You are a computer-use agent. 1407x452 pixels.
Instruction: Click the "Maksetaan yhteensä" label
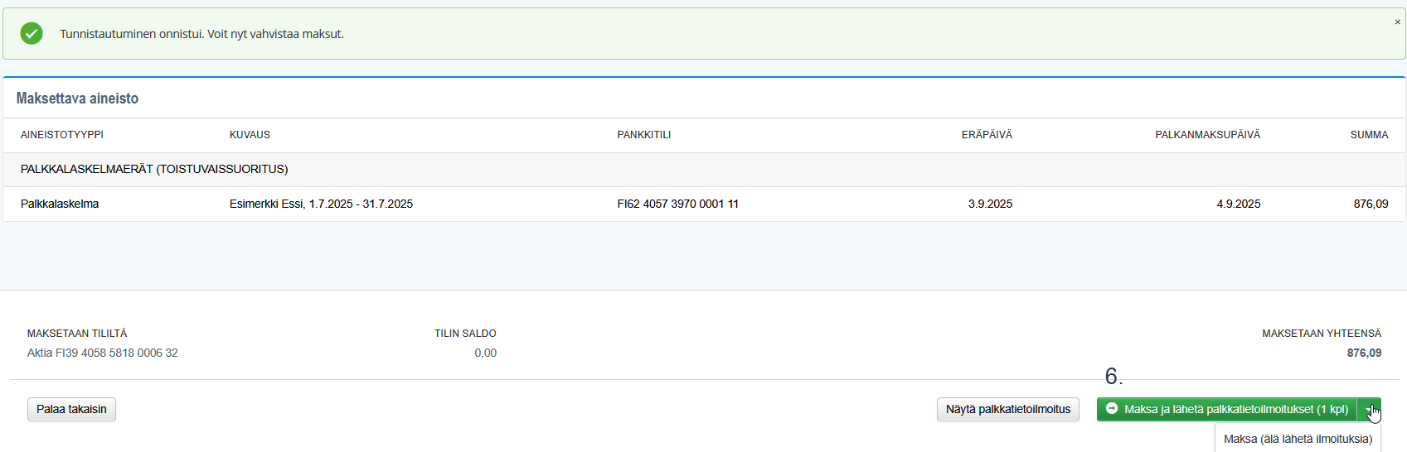tap(1322, 334)
